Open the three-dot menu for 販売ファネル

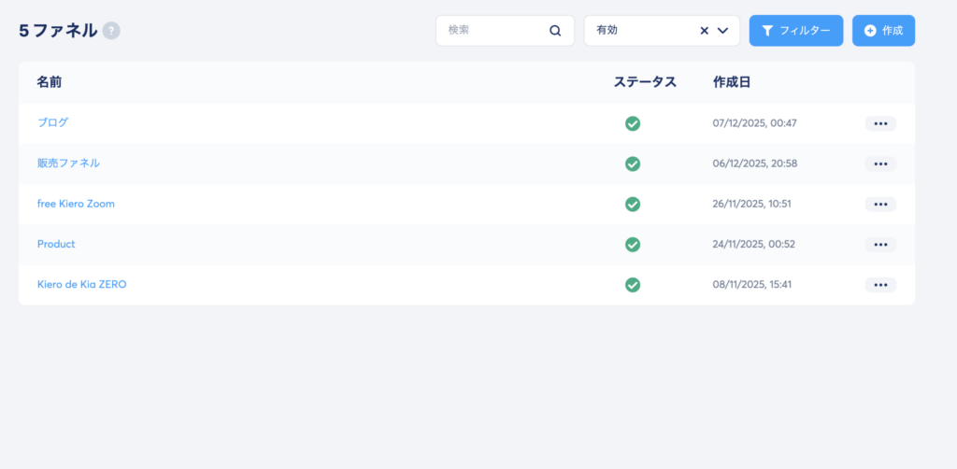click(879, 163)
